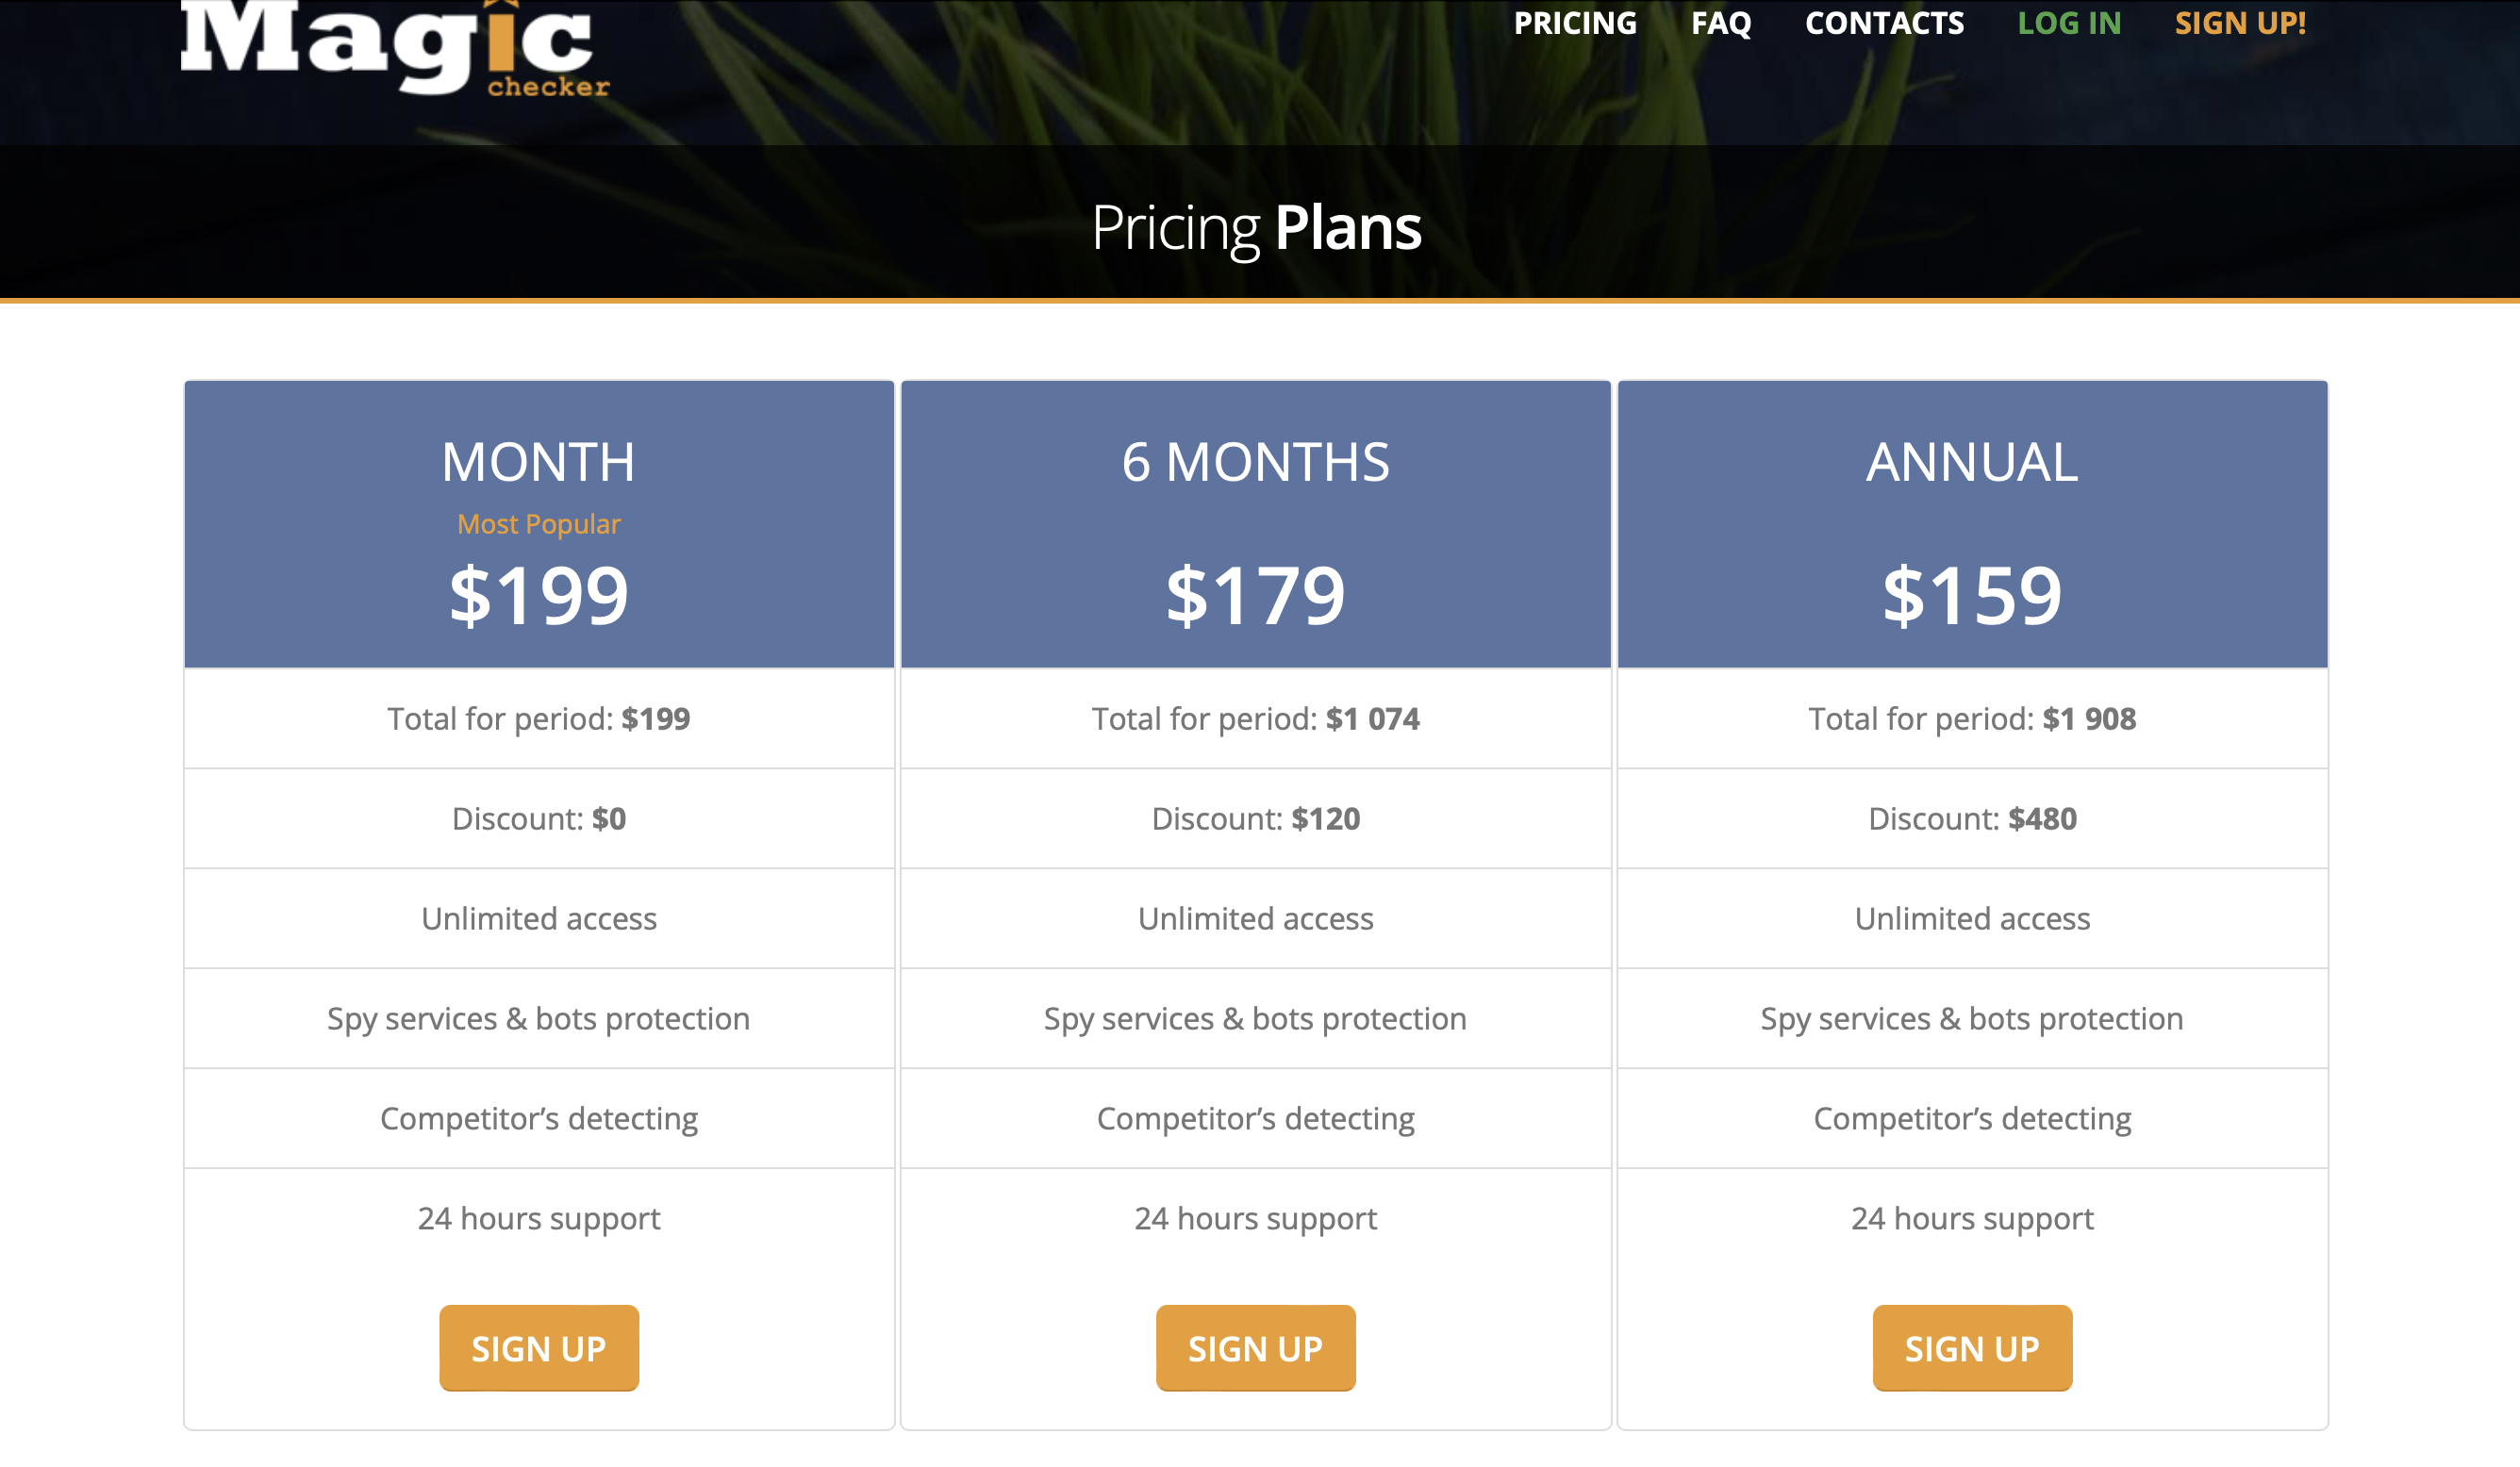
Task: Click the $199 monthly price
Action: click(539, 596)
